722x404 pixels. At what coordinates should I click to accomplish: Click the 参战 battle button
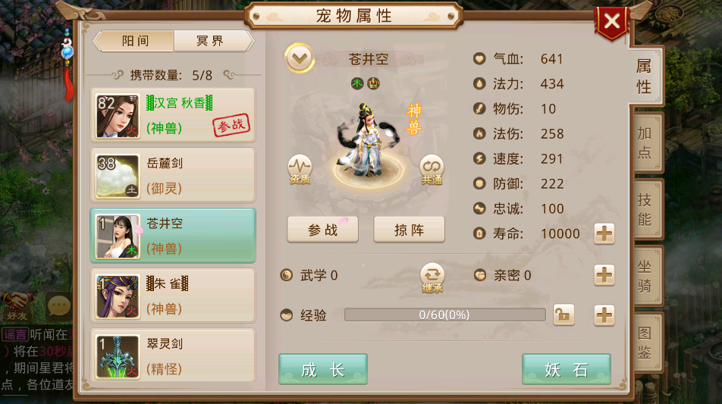point(322,229)
